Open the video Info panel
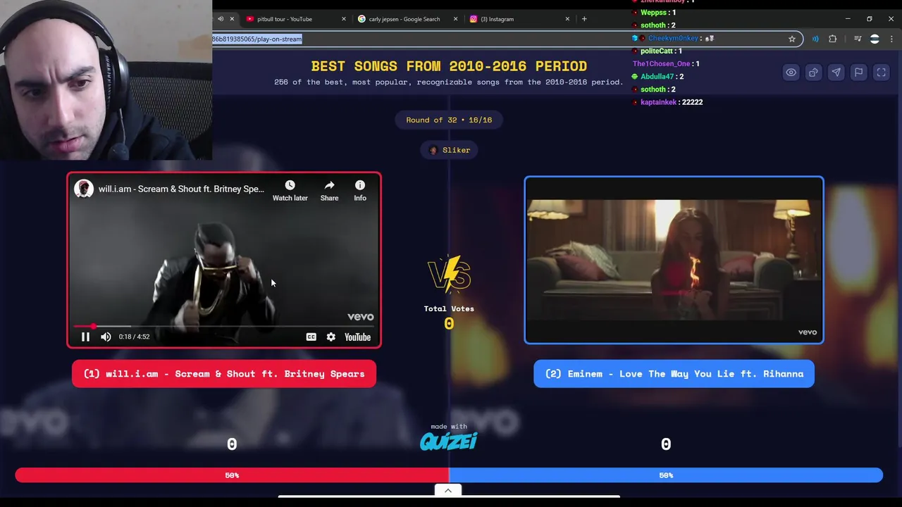The height and width of the screenshot is (507, 902). coord(360,190)
